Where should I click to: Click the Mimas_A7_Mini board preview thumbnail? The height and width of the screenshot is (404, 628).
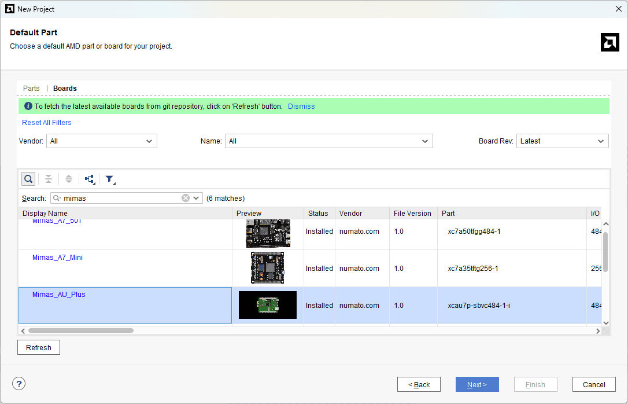coord(267,268)
